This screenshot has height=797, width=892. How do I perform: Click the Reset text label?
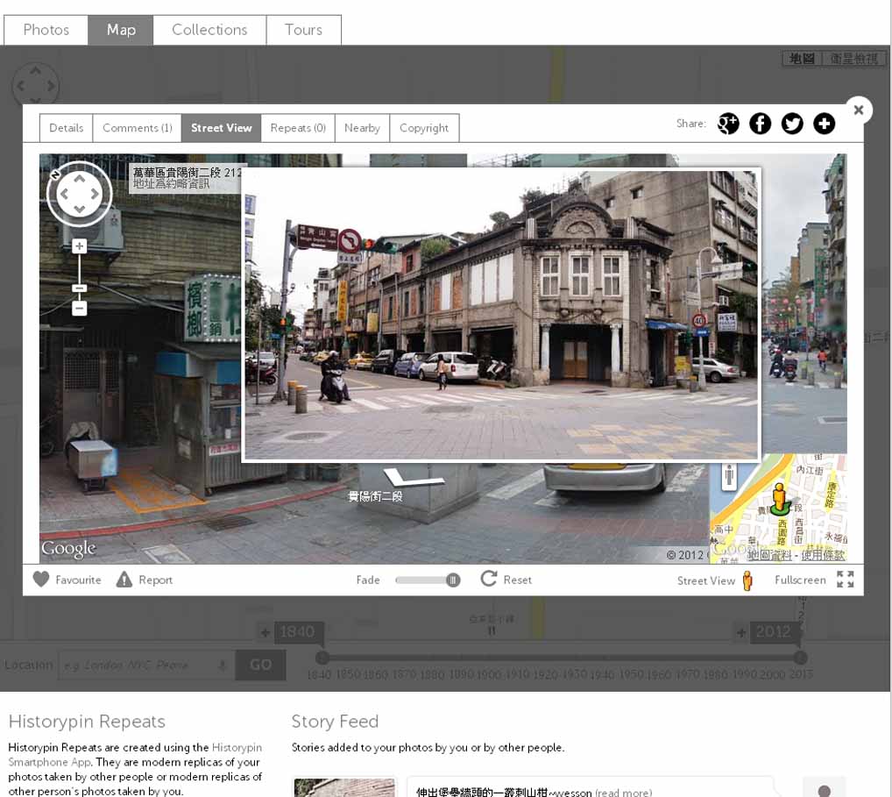click(x=518, y=580)
